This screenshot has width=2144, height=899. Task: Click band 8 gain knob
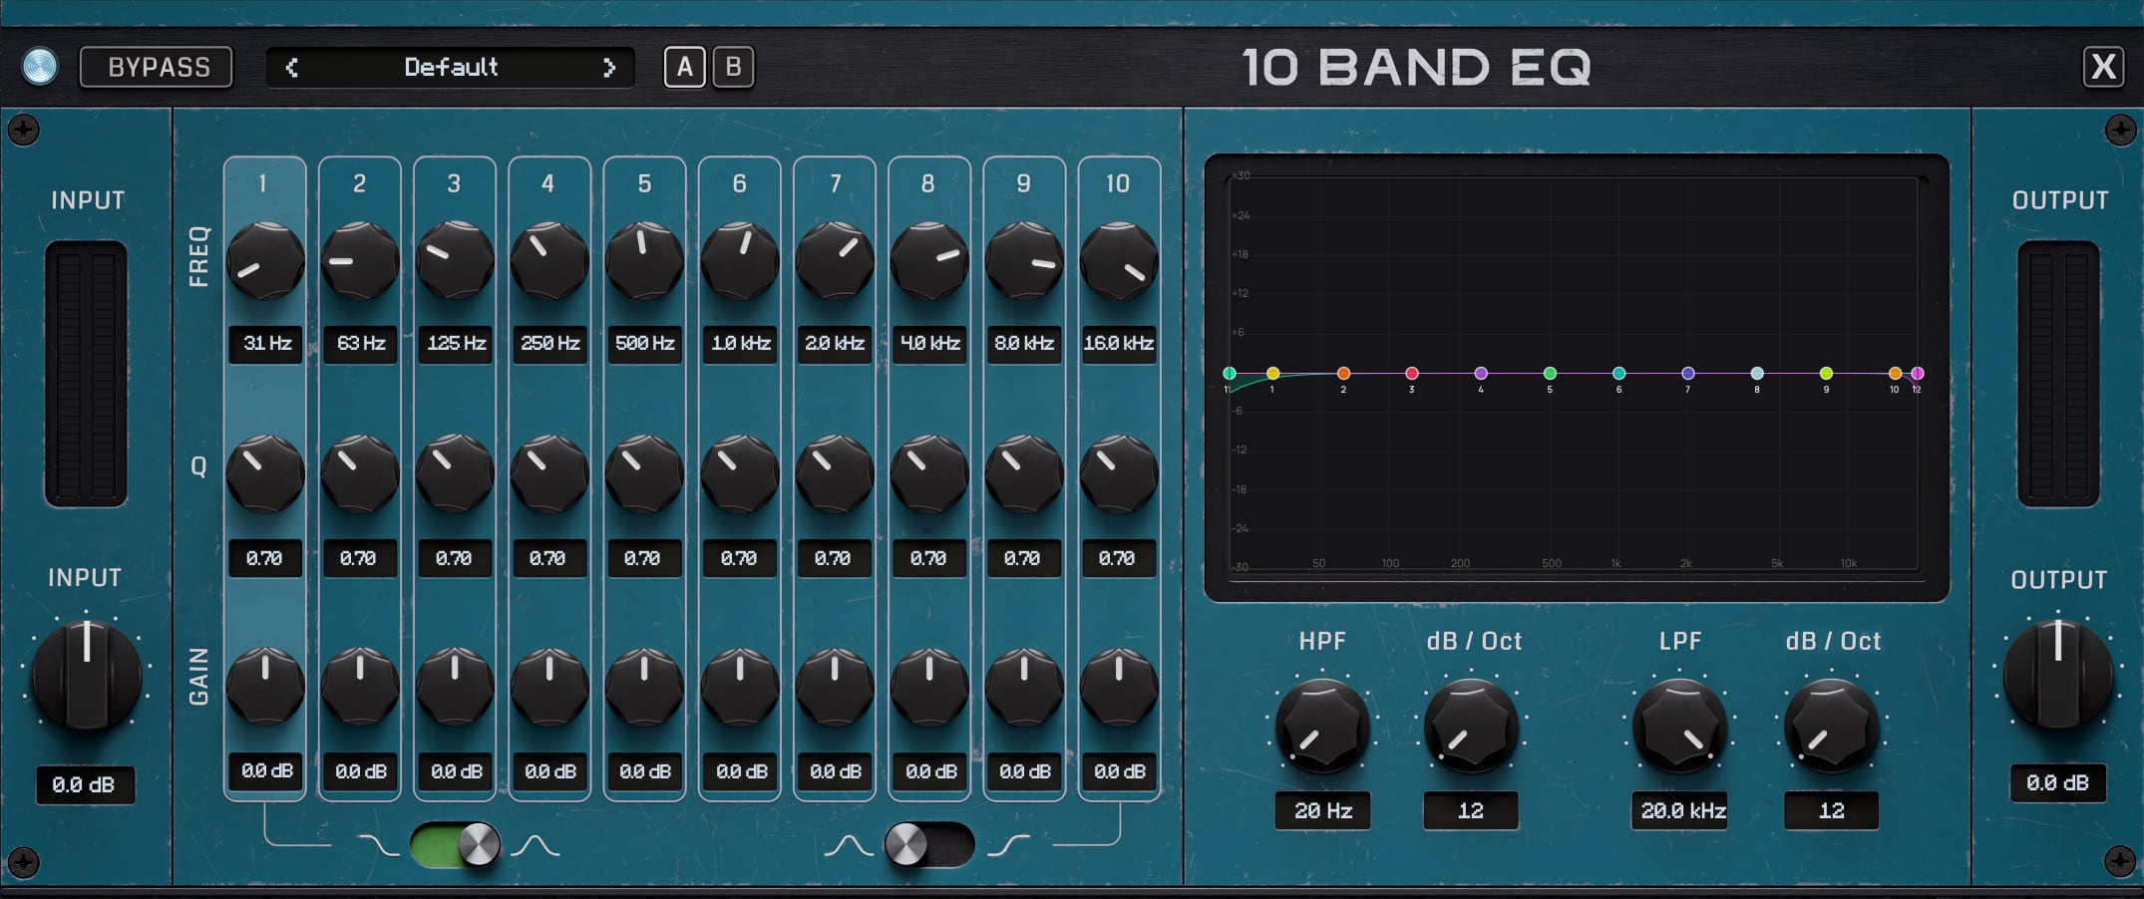[929, 687]
